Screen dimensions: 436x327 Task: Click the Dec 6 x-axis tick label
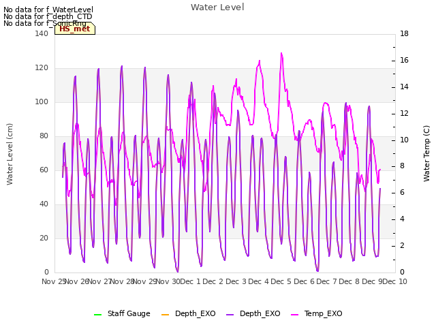(304, 281)
